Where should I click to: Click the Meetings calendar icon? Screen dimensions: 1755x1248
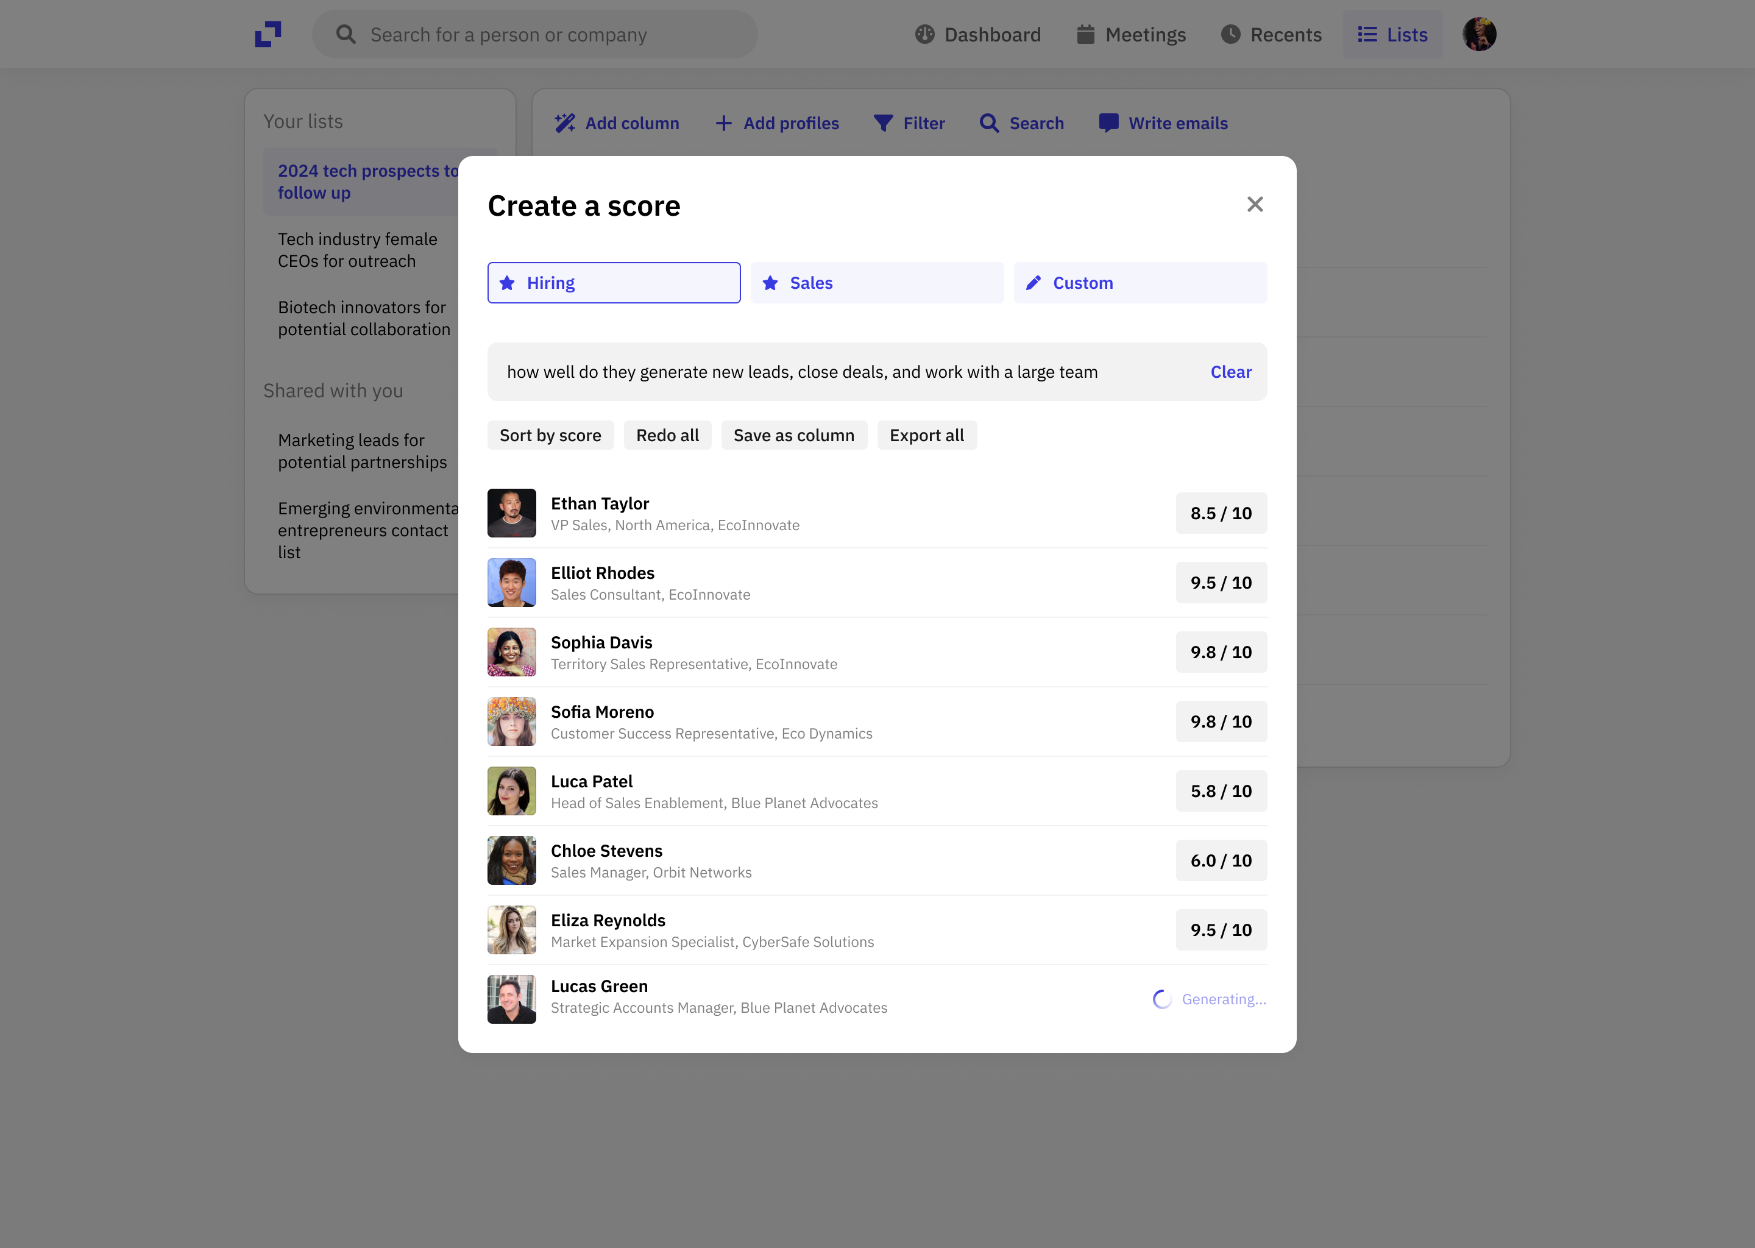point(1085,35)
